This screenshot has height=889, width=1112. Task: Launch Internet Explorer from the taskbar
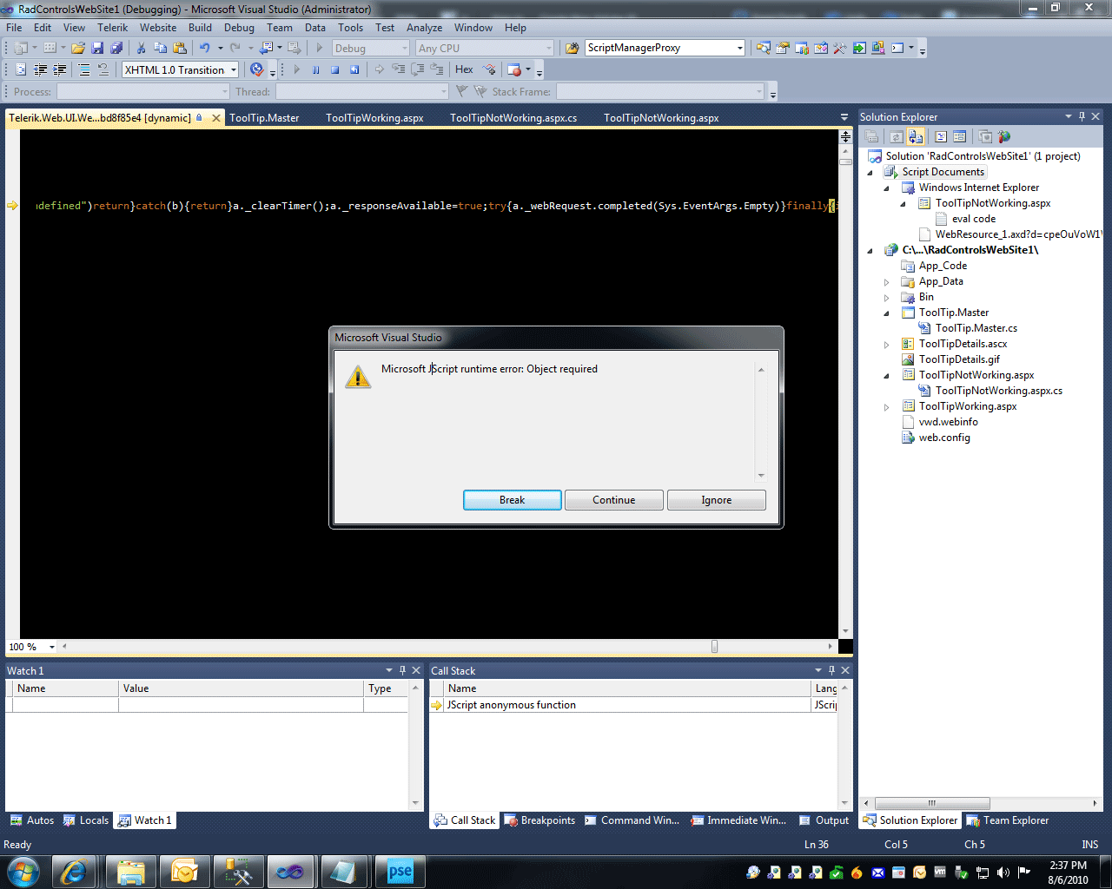(x=75, y=871)
